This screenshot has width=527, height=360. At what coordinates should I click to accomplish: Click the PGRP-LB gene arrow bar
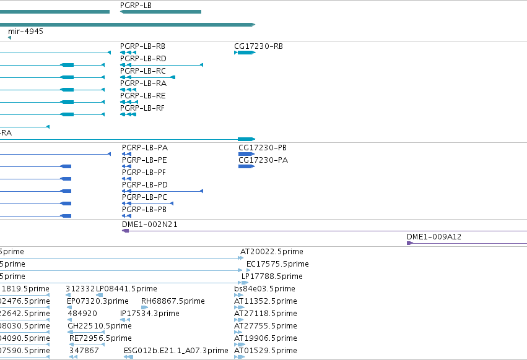tap(160, 12)
